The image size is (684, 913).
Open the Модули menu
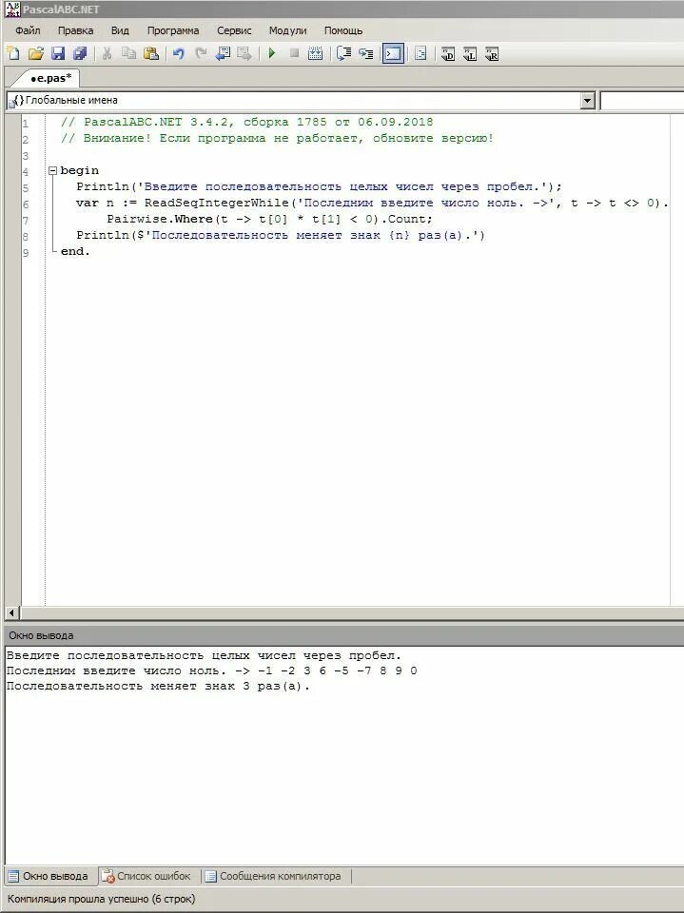tap(287, 30)
